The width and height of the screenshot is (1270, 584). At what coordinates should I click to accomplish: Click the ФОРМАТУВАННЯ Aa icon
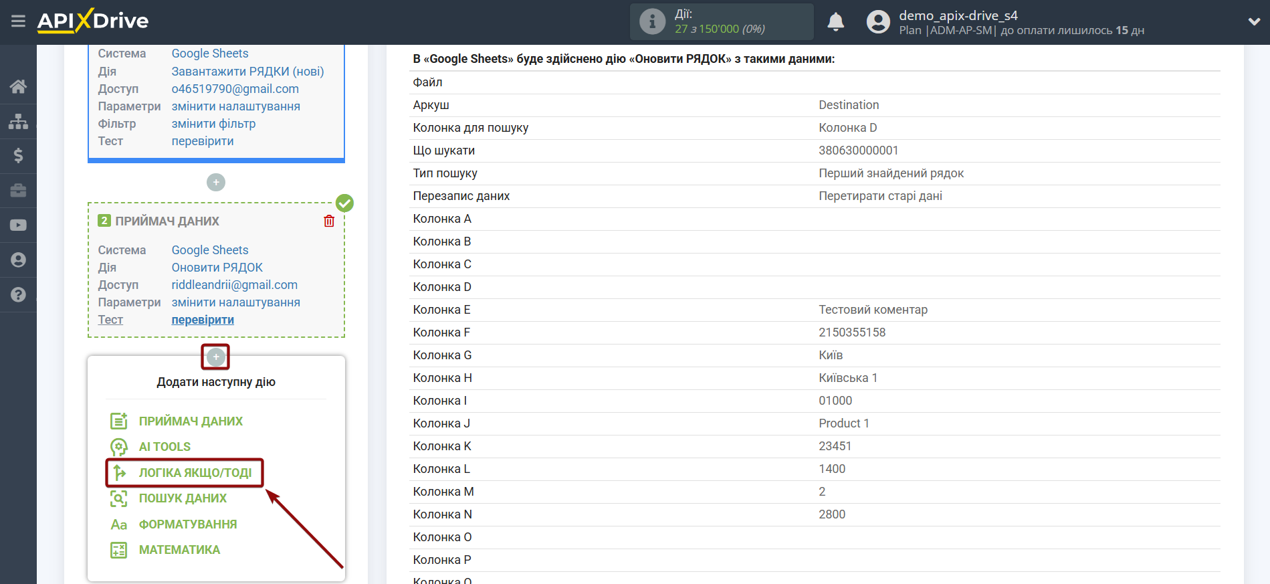pyautogui.click(x=118, y=524)
